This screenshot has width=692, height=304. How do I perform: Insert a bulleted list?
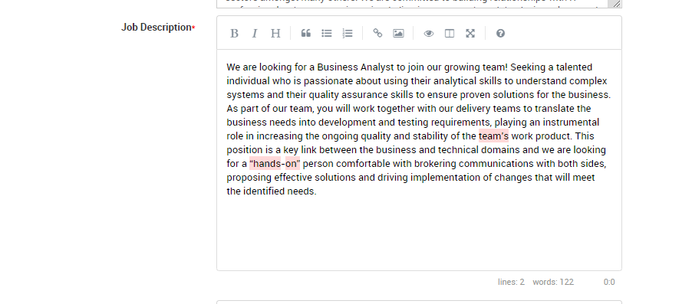[327, 34]
